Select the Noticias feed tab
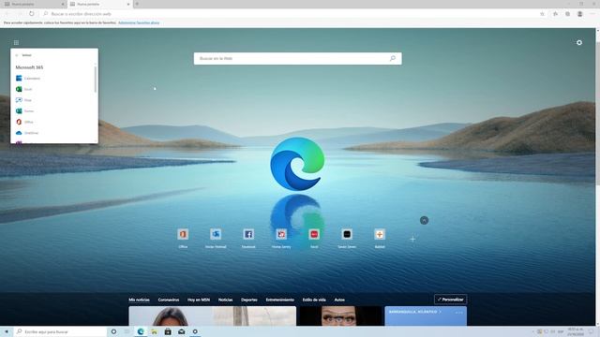 tap(225, 300)
